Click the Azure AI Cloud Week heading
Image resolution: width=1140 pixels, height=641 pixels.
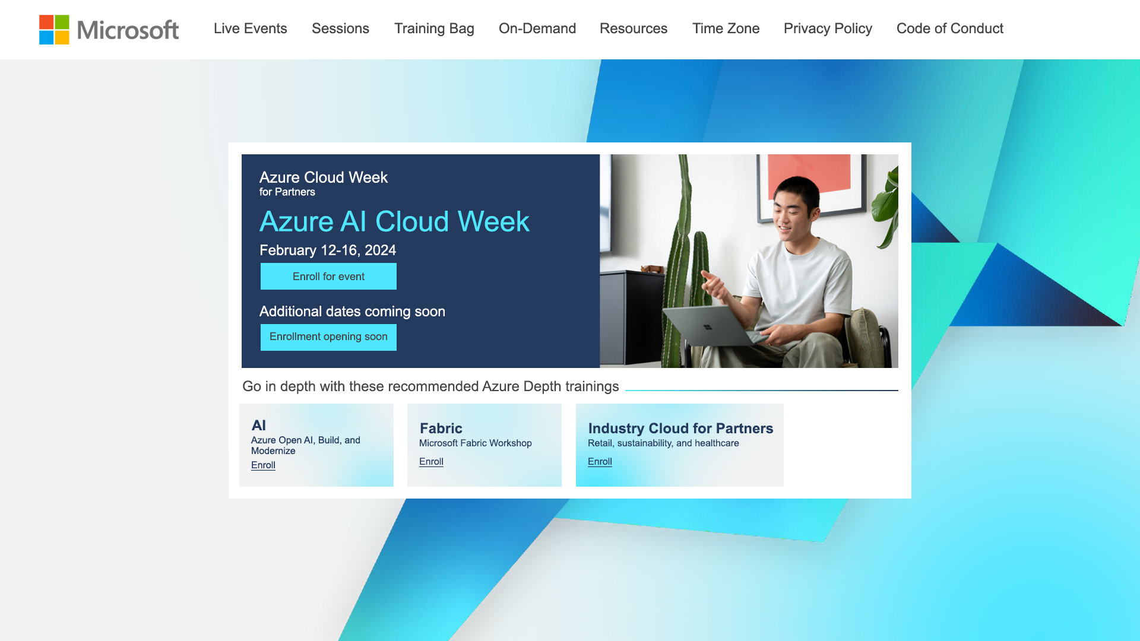(x=394, y=221)
